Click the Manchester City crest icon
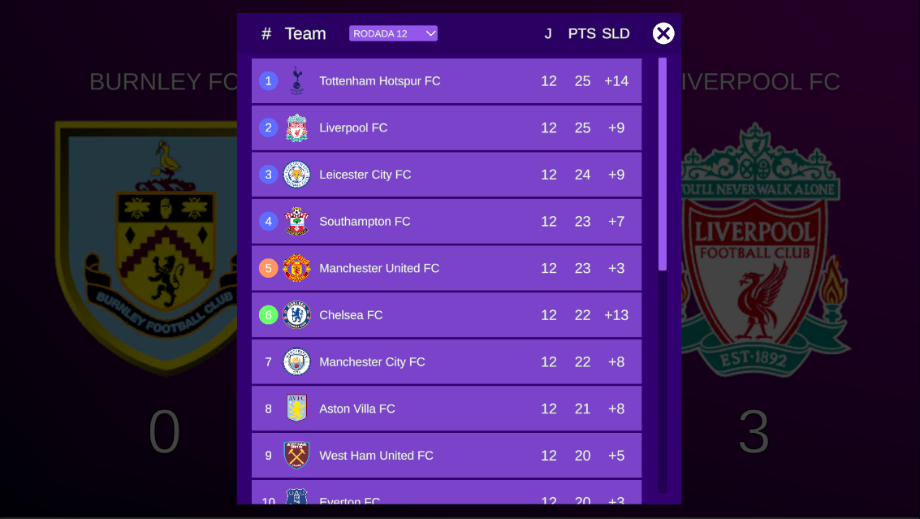The height and width of the screenshot is (519, 920). [x=296, y=362]
